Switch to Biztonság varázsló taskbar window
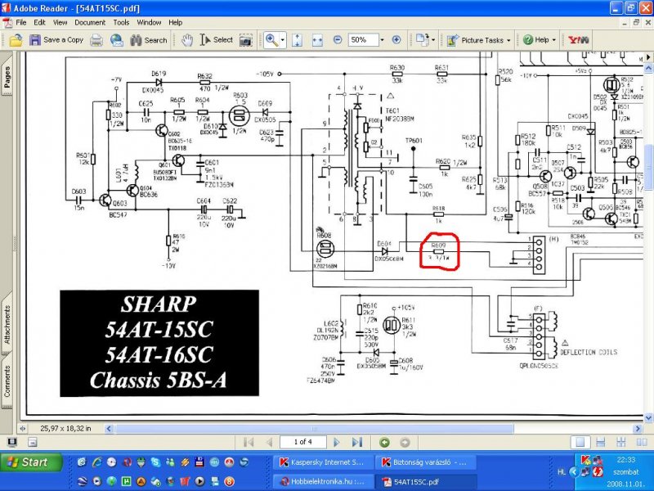The image size is (654, 491). click(x=424, y=462)
